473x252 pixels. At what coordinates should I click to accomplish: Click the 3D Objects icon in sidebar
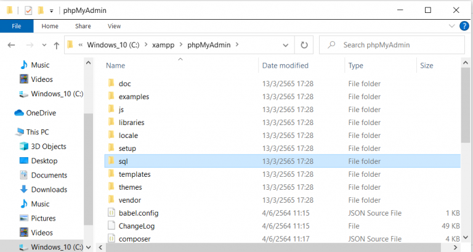(24, 147)
